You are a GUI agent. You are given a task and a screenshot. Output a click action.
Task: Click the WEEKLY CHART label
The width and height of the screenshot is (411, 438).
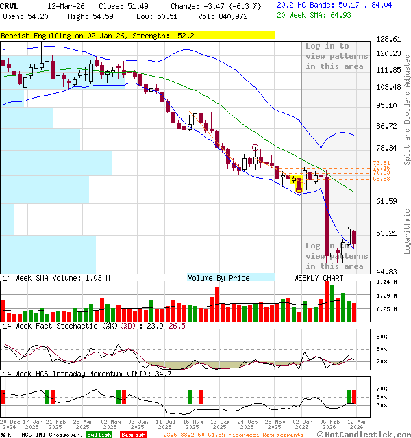pyautogui.click(x=319, y=278)
